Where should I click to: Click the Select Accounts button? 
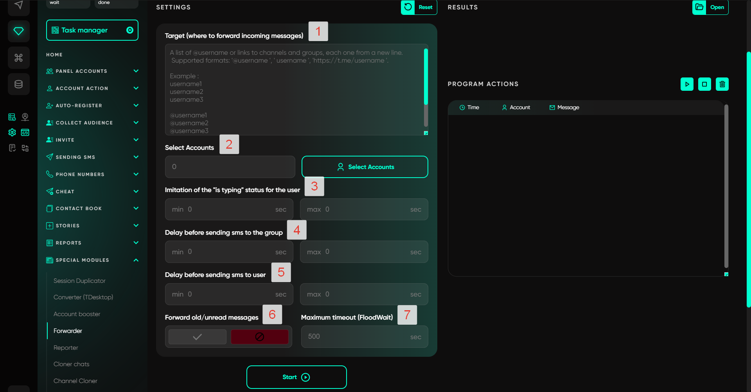click(365, 167)
